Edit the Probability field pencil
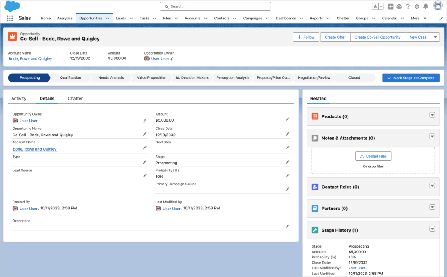 tap(287, 176)
